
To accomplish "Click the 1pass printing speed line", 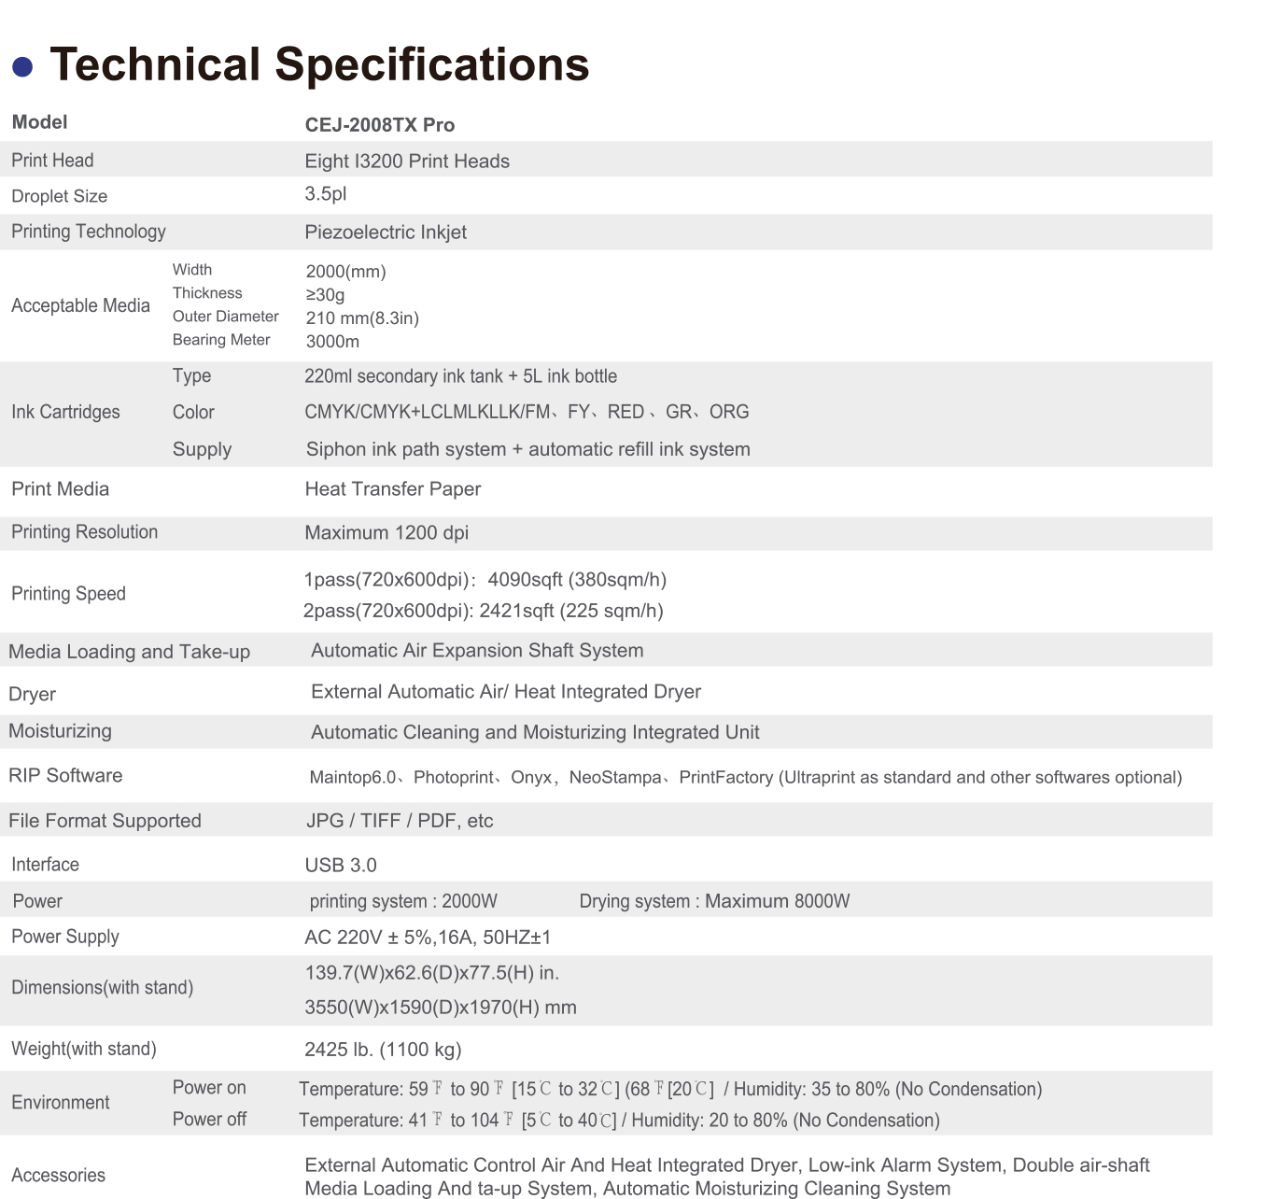I will click(x=485, y=580).
